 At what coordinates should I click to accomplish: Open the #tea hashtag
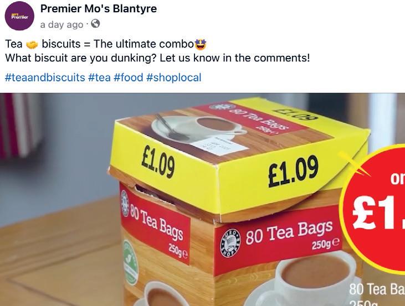99,77
